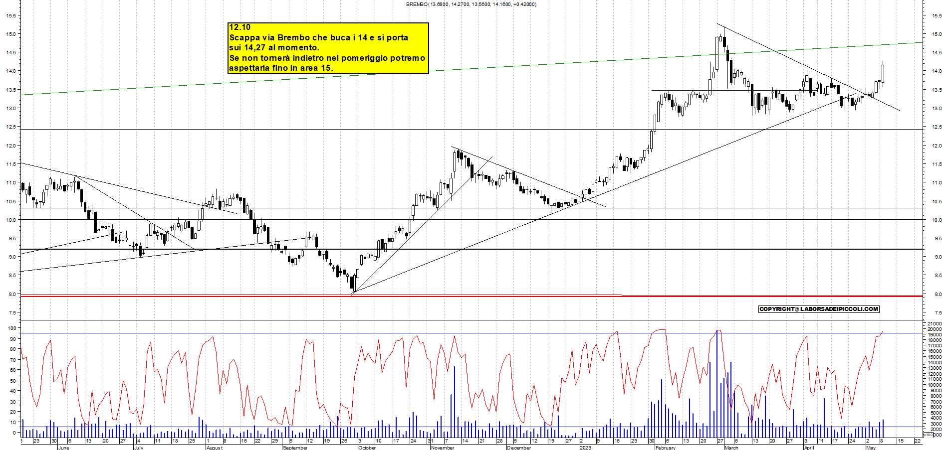Click the '20000' value on the volume scale

(x=934, y=329)
